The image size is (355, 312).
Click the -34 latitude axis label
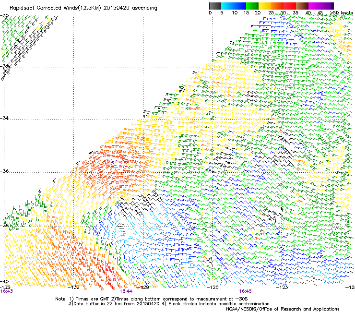[4, 118]
